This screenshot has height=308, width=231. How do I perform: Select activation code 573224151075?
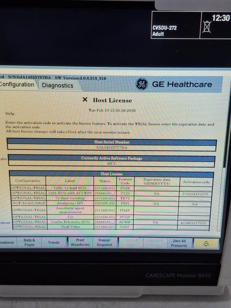tap(195, 194)
